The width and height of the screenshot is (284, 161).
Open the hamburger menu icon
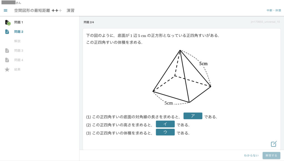click(x=6, y=11)
